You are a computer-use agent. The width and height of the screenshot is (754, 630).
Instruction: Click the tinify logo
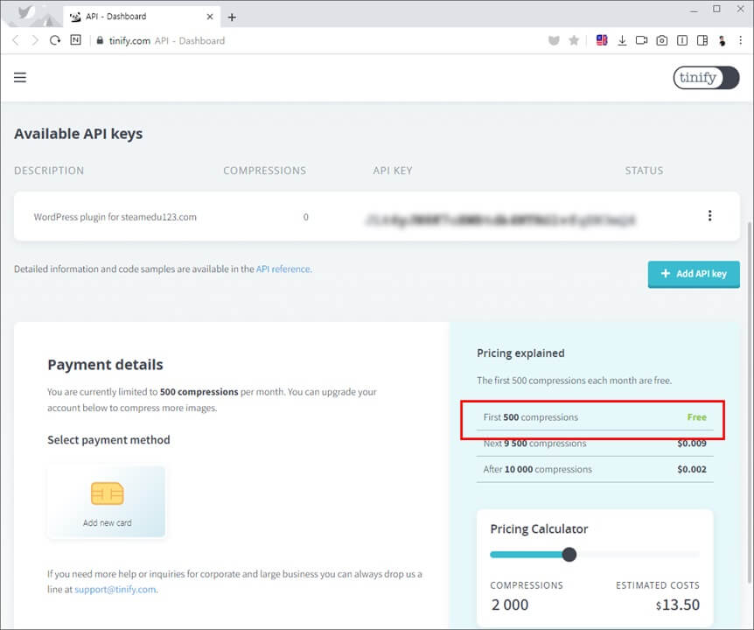706,77
